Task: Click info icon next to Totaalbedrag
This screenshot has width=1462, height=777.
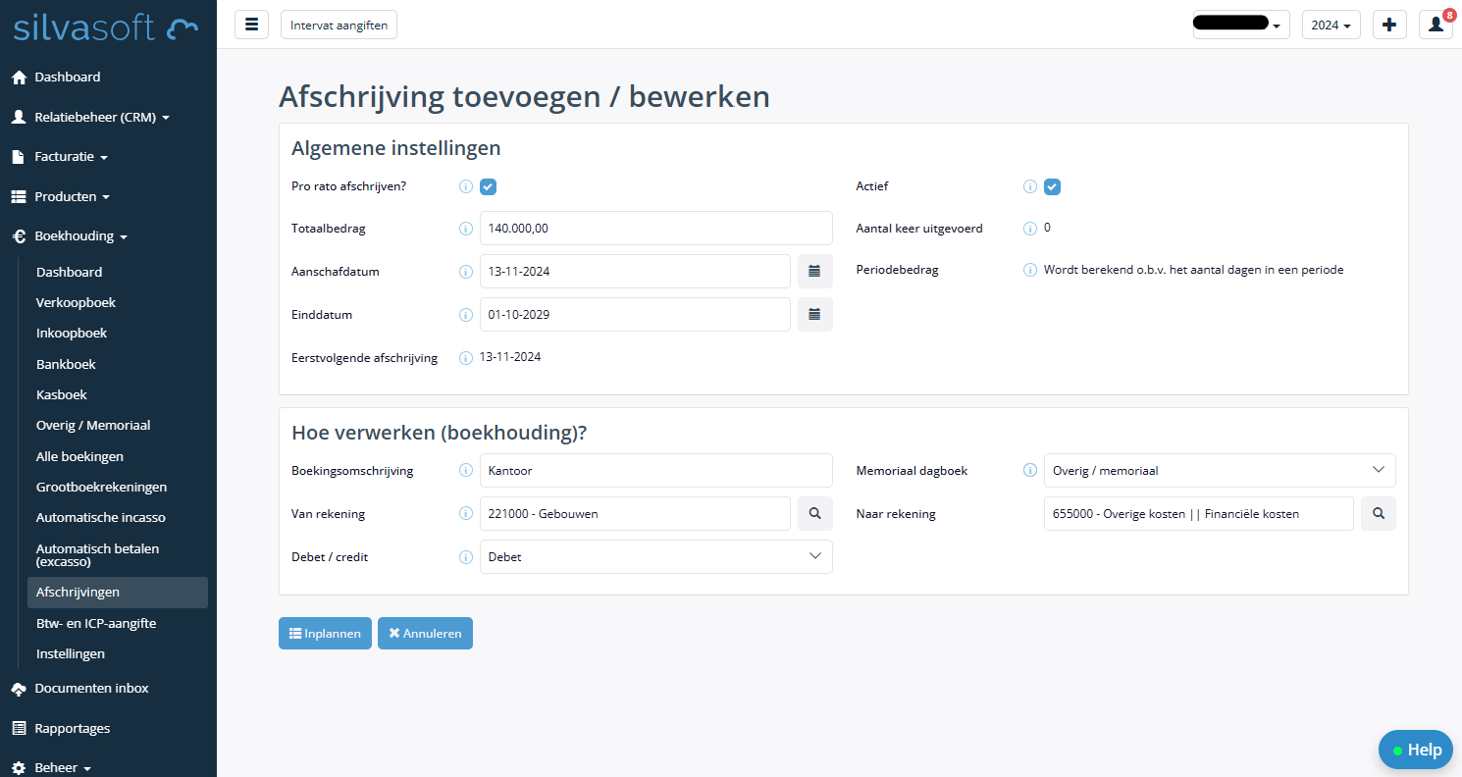Action: point(466,229)
